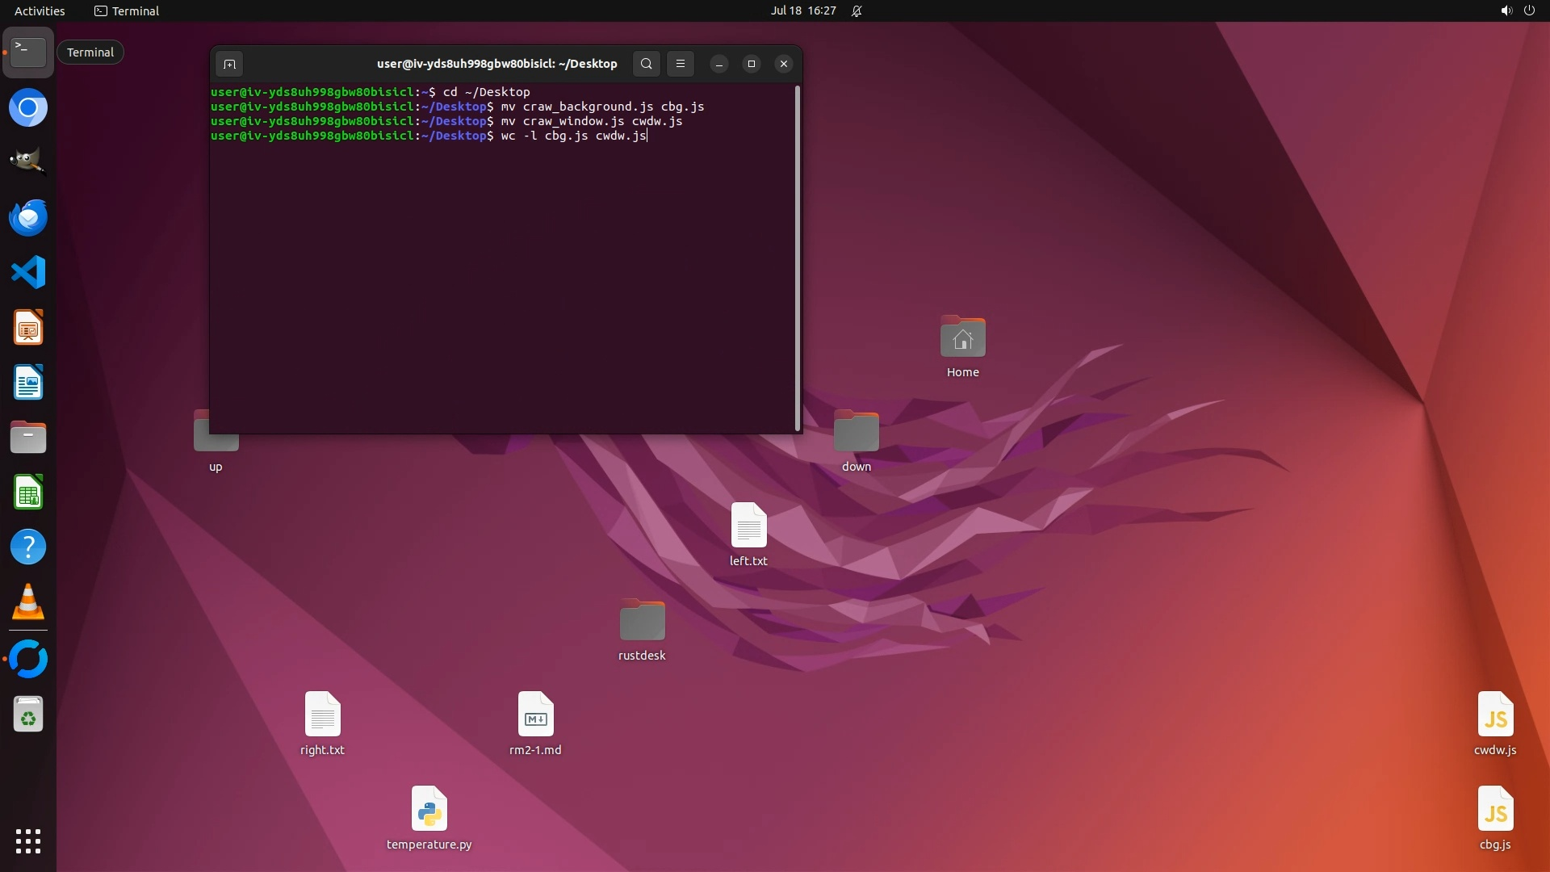The width and height of the screenshot is (1550, 872).
Task: Click the terminal search icon
Action: (646, 64)
